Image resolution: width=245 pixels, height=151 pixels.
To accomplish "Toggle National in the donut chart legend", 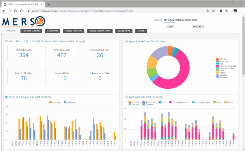I will (x=221, y=75).
